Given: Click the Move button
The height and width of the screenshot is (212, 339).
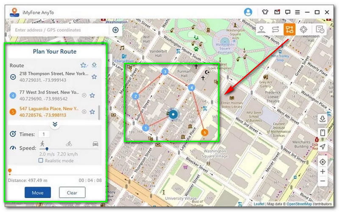Looking at the screenshot, I should (x=38, y=193).
